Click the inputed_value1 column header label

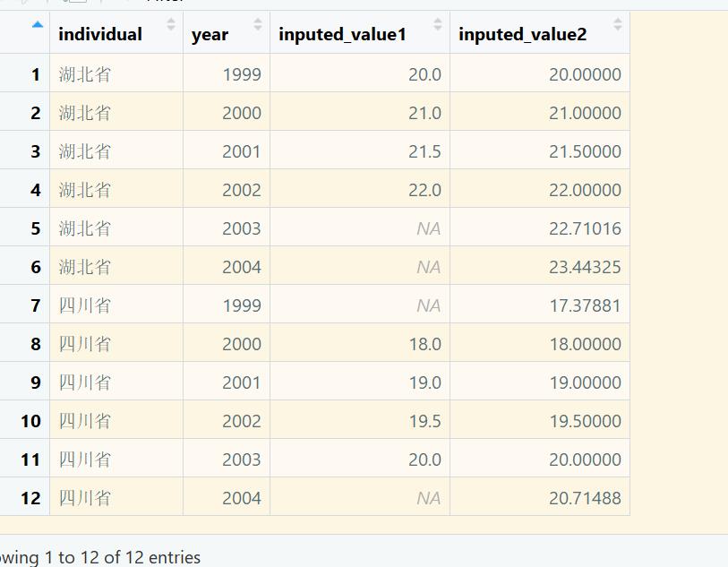[x=342, y=34]
